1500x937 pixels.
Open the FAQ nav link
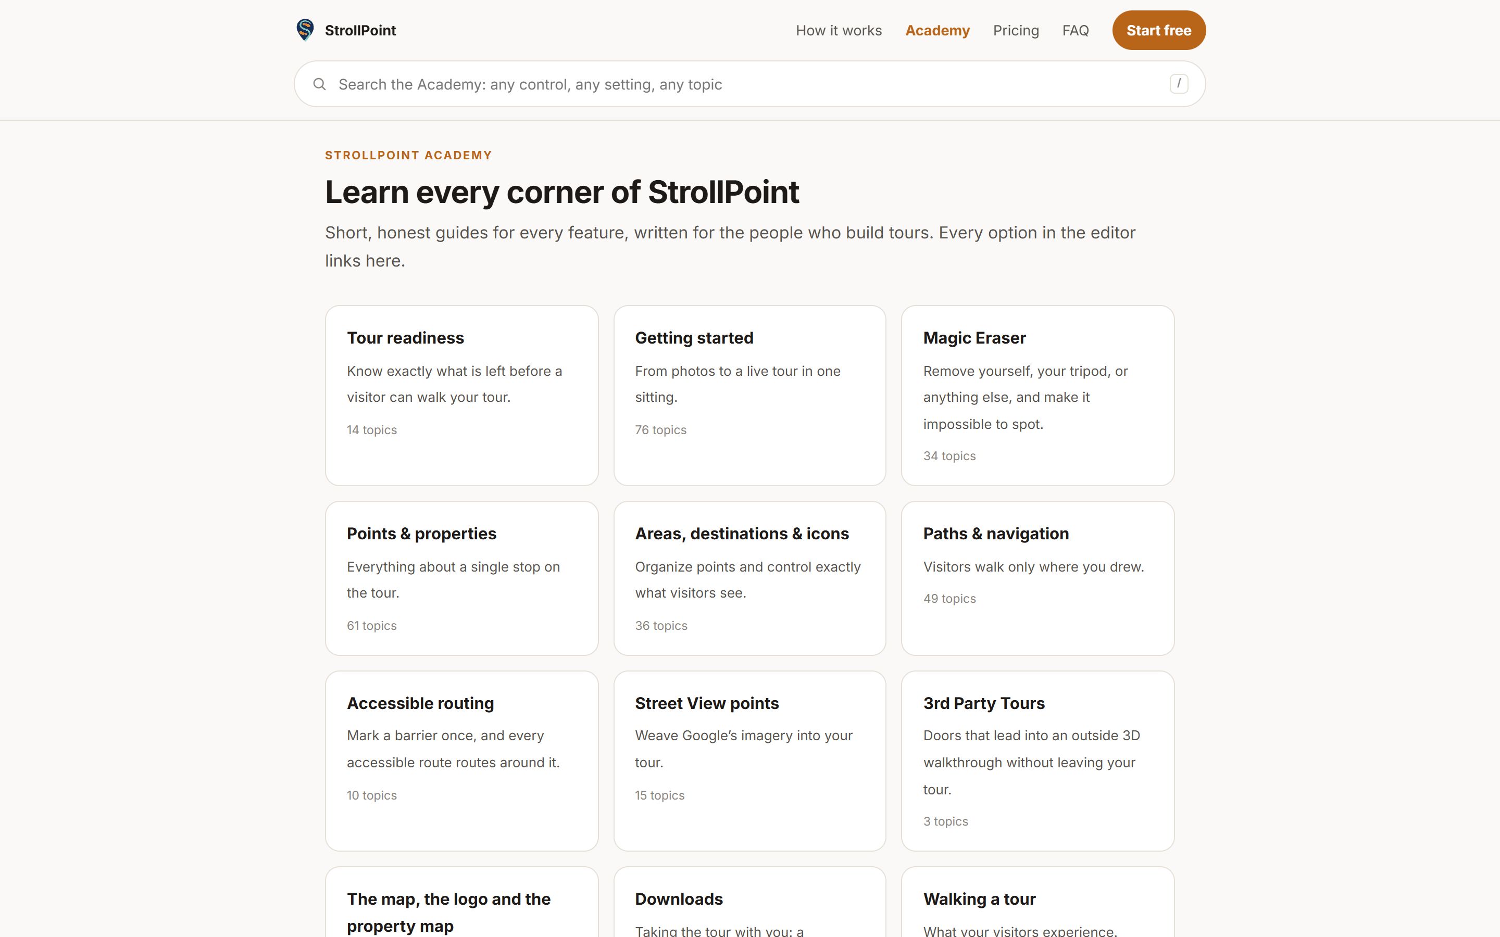(x=1076, y=30)
